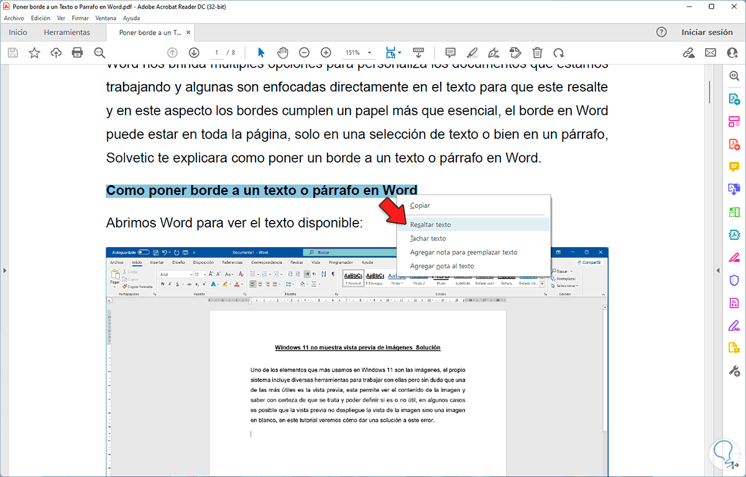746x477 pixels.
Task: Click the page number input field
Action: 217,53
